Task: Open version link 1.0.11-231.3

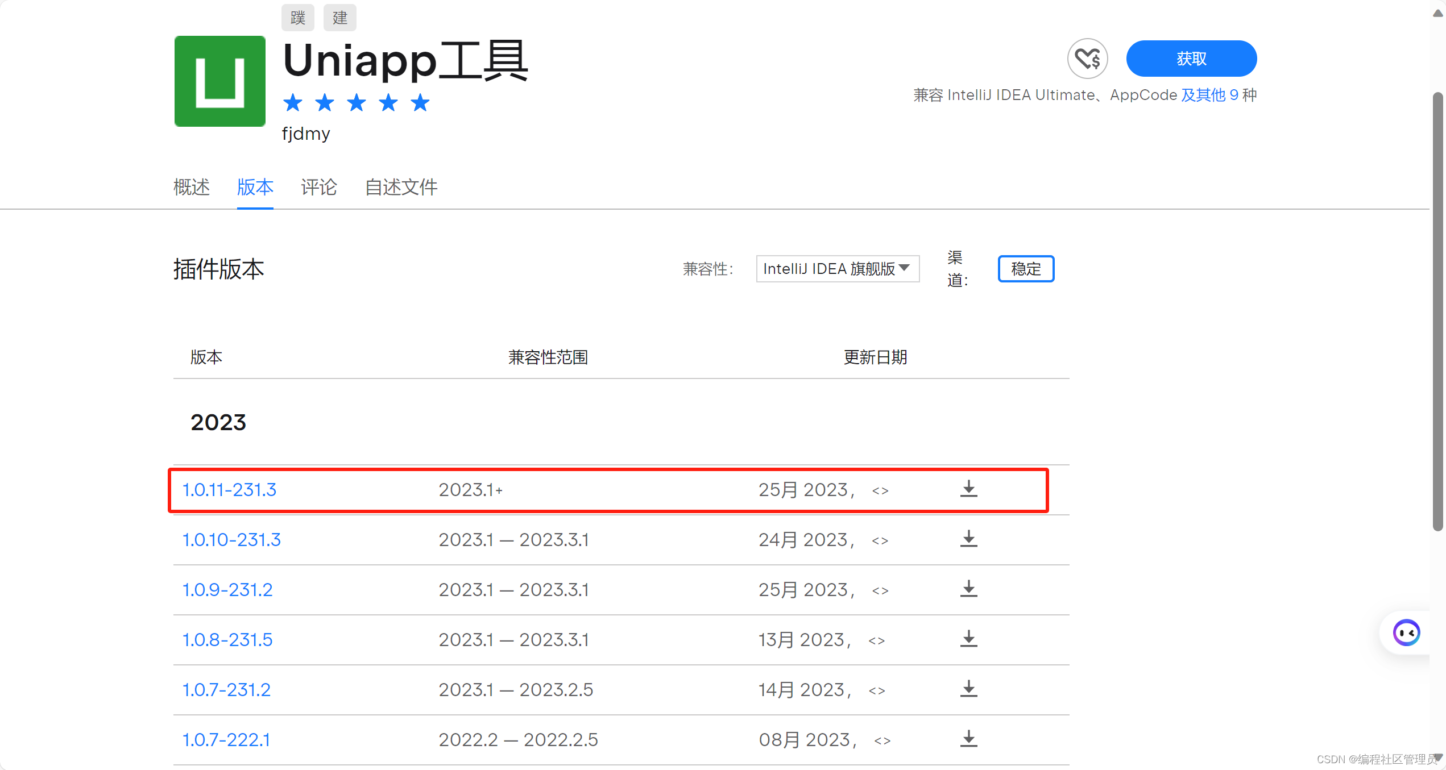Action: tap(229, 489)
